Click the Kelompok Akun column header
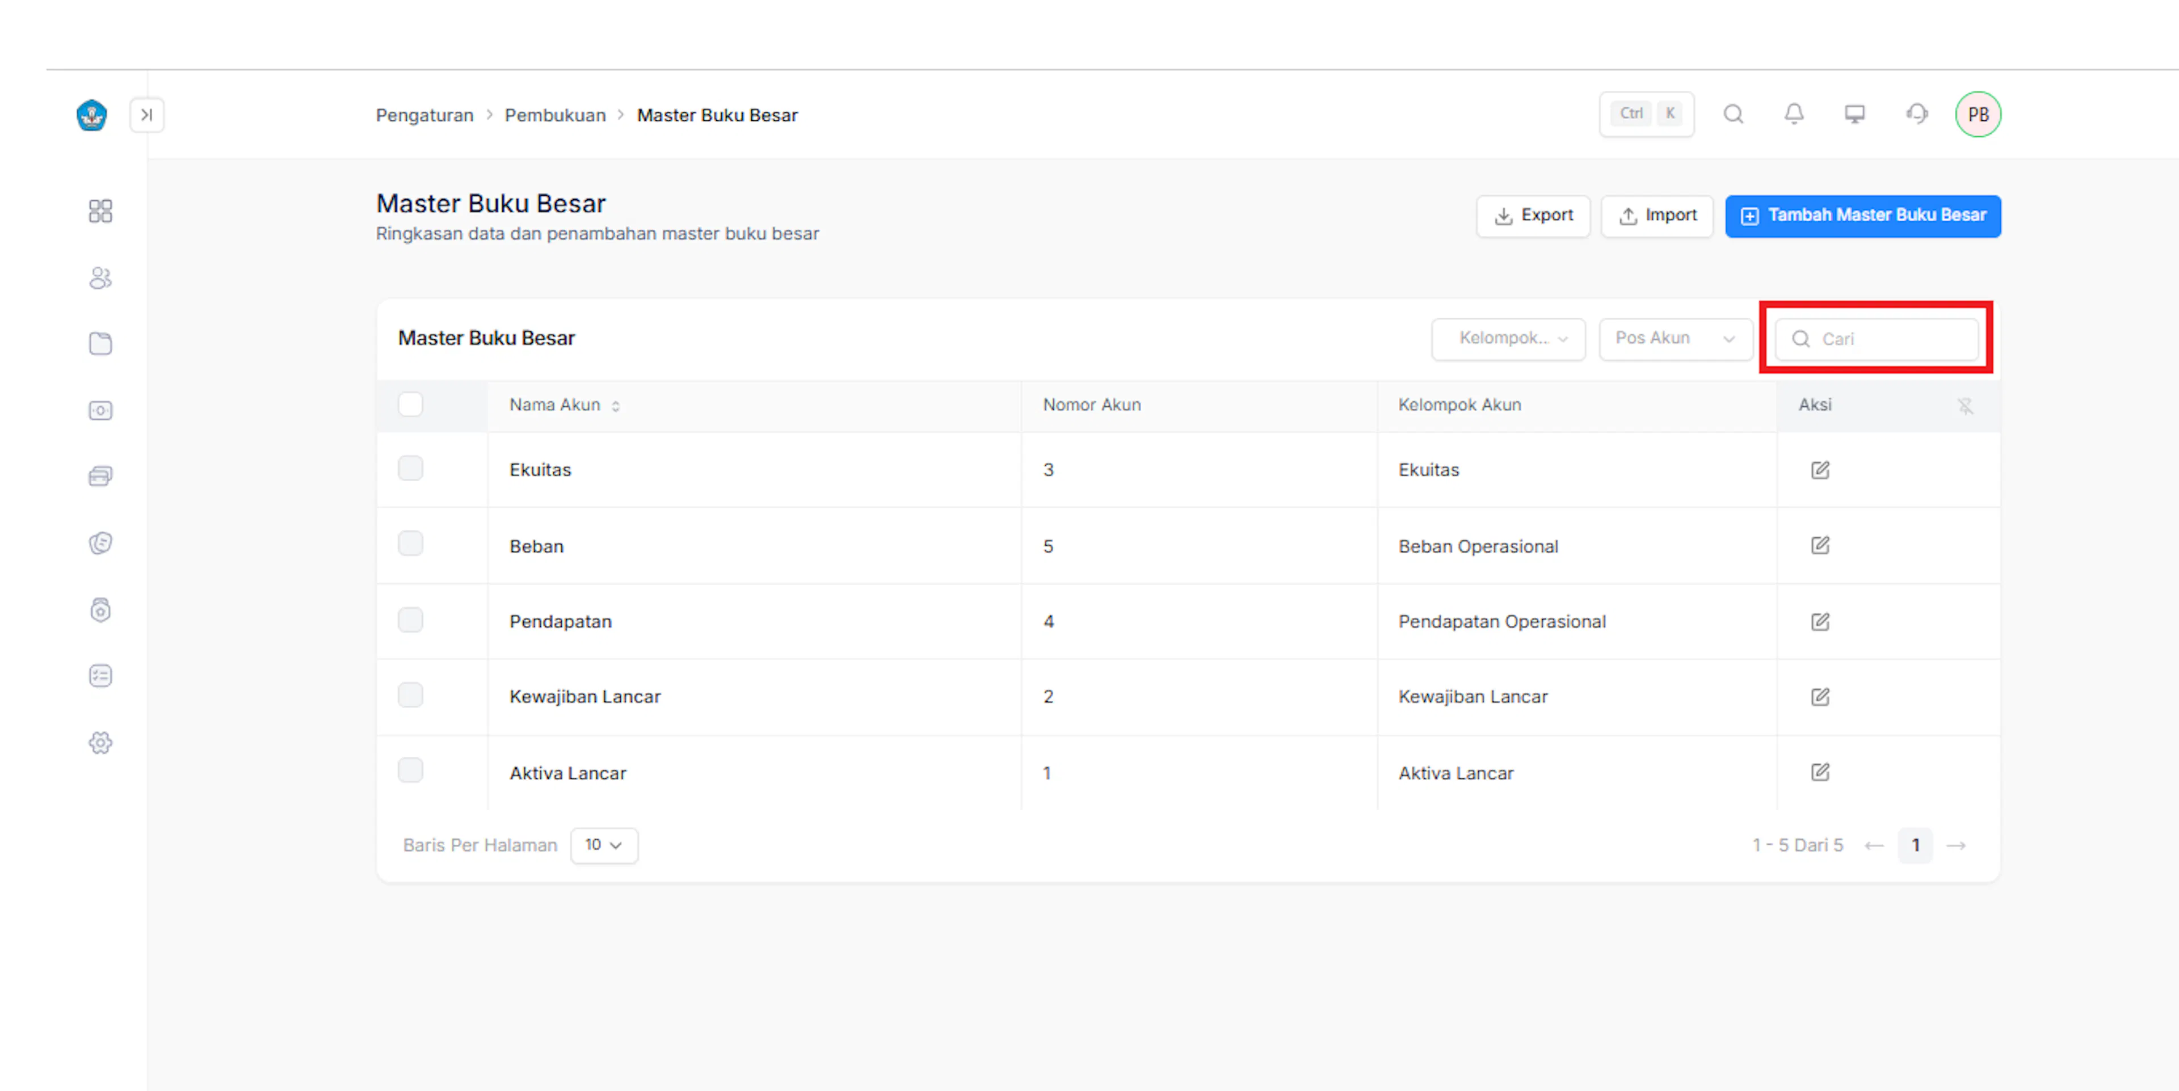Viewport: 2179px width, 1091px height. click(x=1459, y=405)
